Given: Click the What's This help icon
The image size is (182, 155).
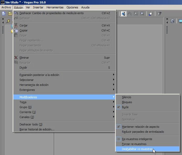Looking at the screenshot, I should (x=159, y=14).
